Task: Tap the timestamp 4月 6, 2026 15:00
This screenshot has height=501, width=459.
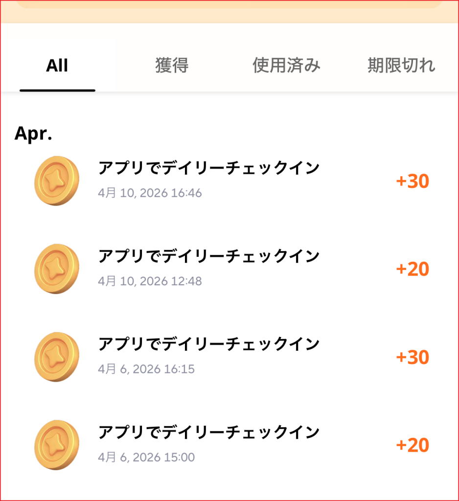Action: (x=146, y=457)
